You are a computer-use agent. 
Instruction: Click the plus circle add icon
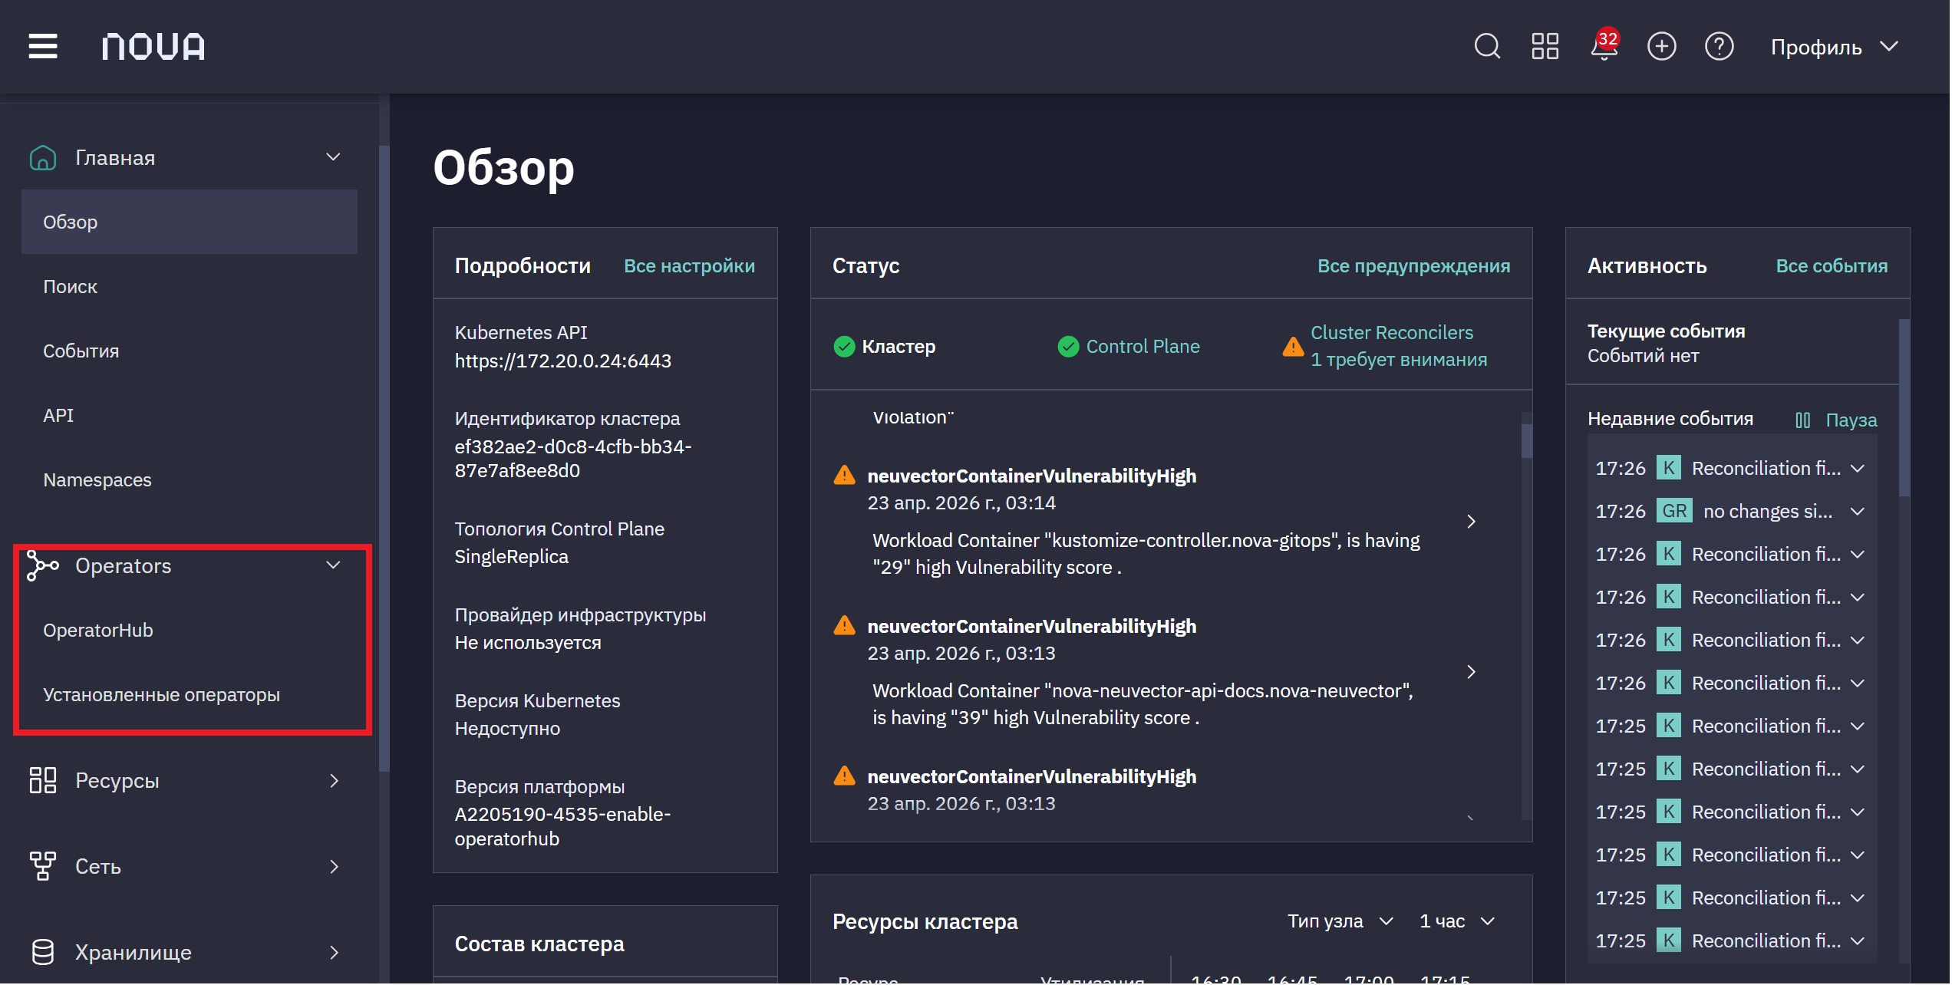[1662, 46]
